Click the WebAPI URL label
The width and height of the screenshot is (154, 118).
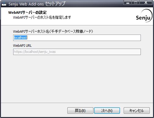click(22, 46)
